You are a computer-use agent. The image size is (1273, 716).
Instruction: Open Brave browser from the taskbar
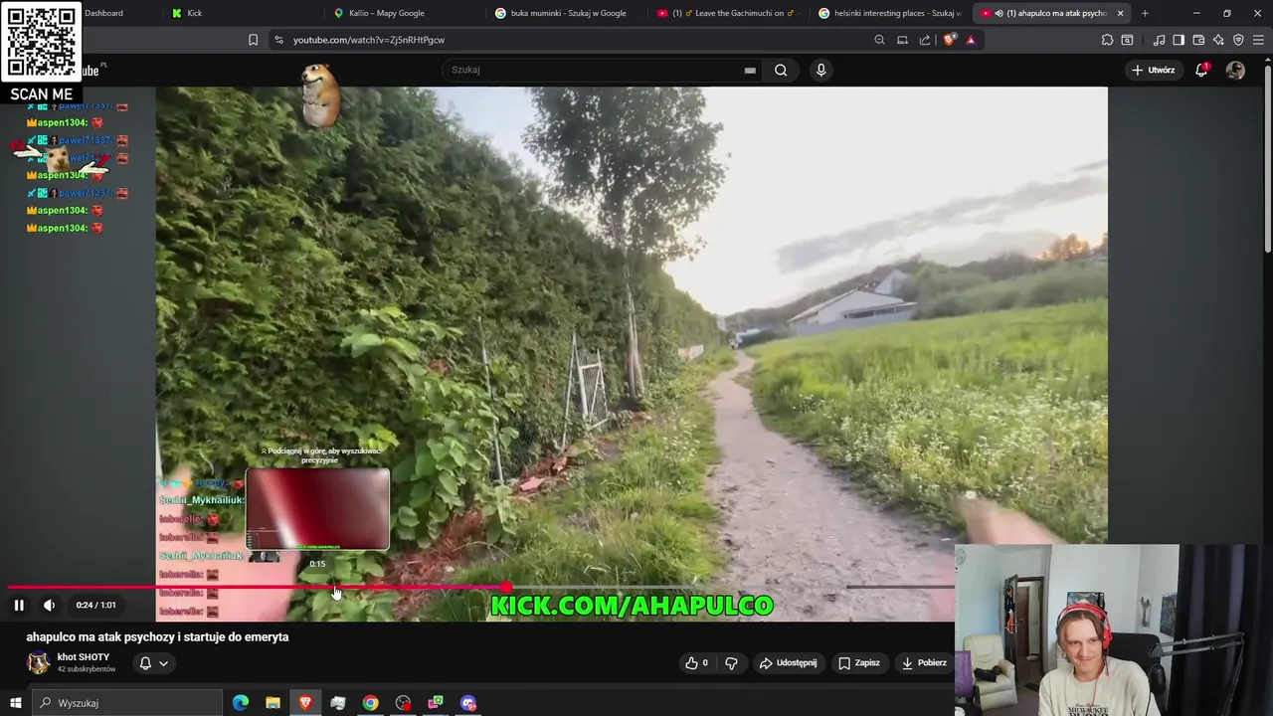click(x=305, y=703)
